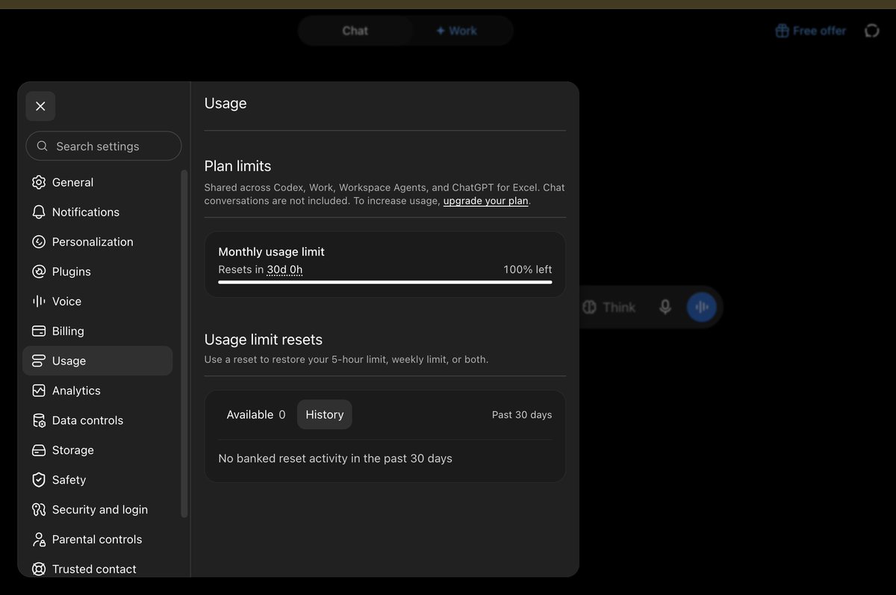Image resolution: width=896 pixels, height=595 pixels.
Task: Click the No banked reset activity message
Action: pyautogui.click(x=335, y=458)
